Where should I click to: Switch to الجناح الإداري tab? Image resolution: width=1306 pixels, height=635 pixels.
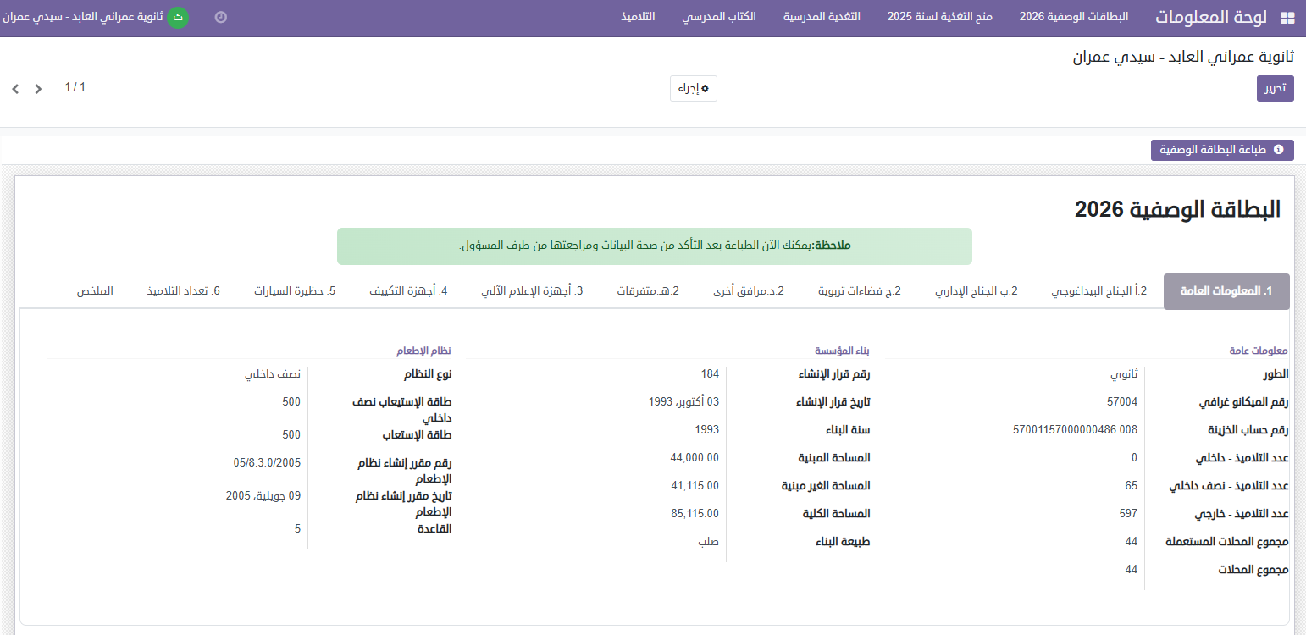[x=976, y=291]
